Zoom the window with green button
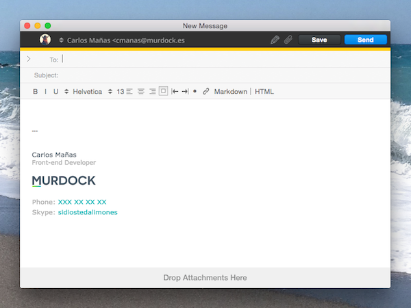 tap(48, 26)
